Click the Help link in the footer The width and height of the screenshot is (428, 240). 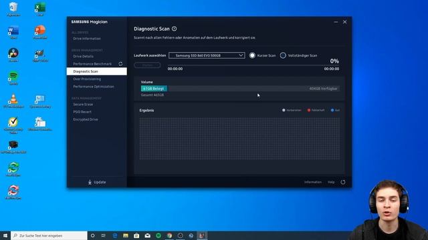[331, 182]
